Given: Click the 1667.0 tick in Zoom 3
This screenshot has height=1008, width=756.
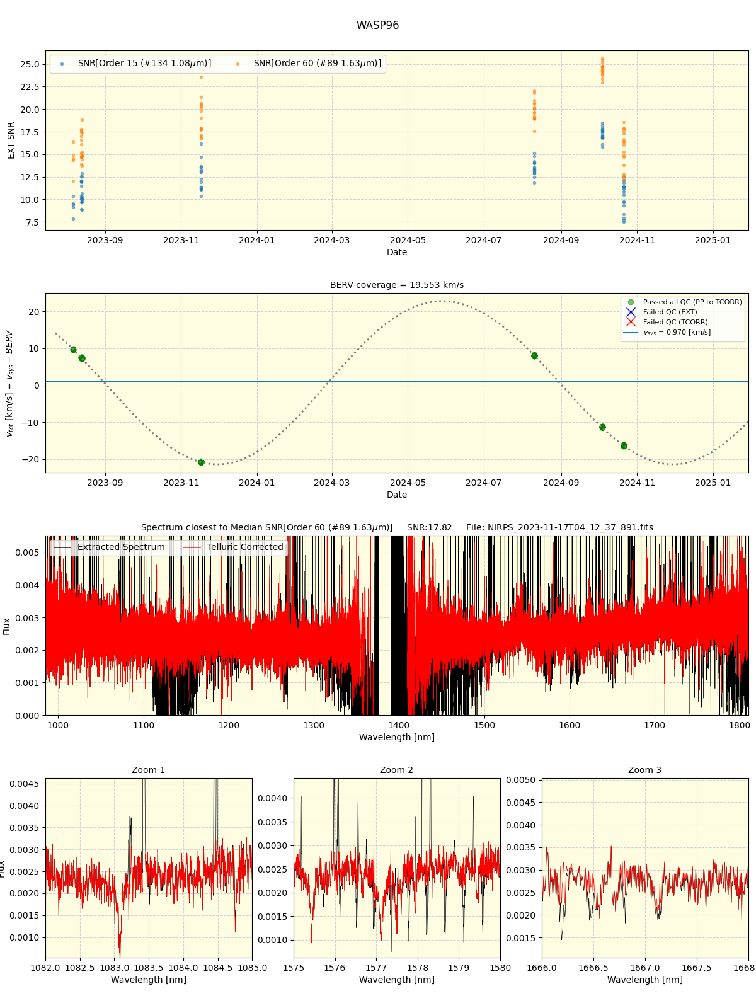Looking at the screenshot, I should pos(644,968).
